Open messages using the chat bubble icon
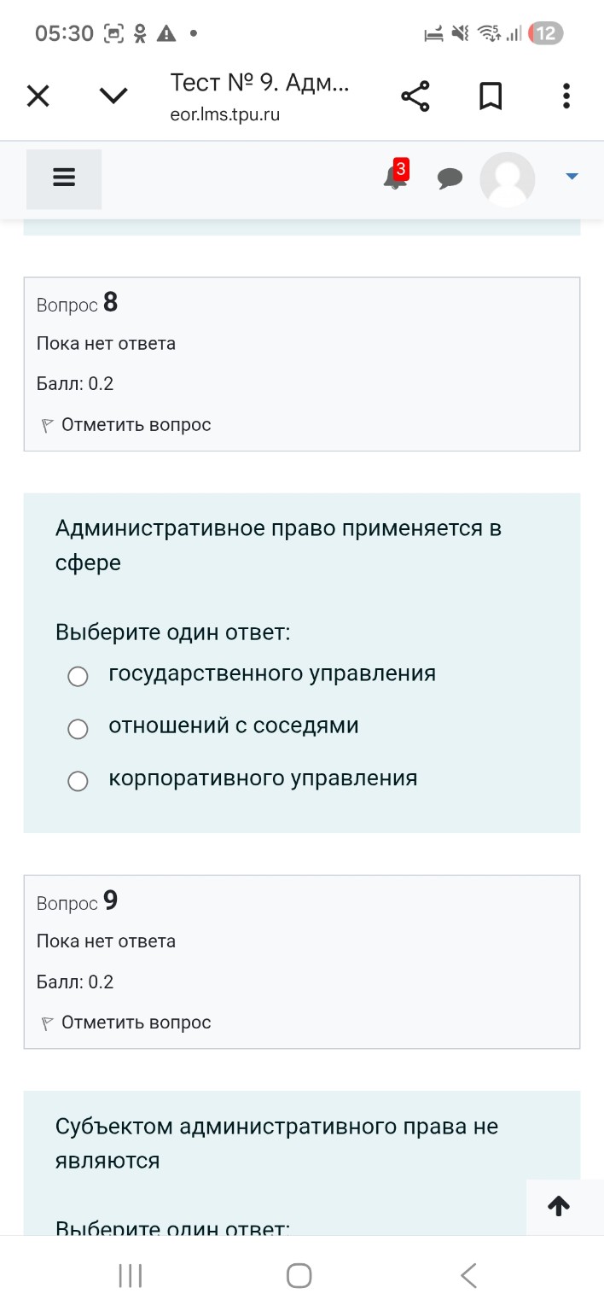This screenshot has height=1311, width=604. click(x=450, y=178)
